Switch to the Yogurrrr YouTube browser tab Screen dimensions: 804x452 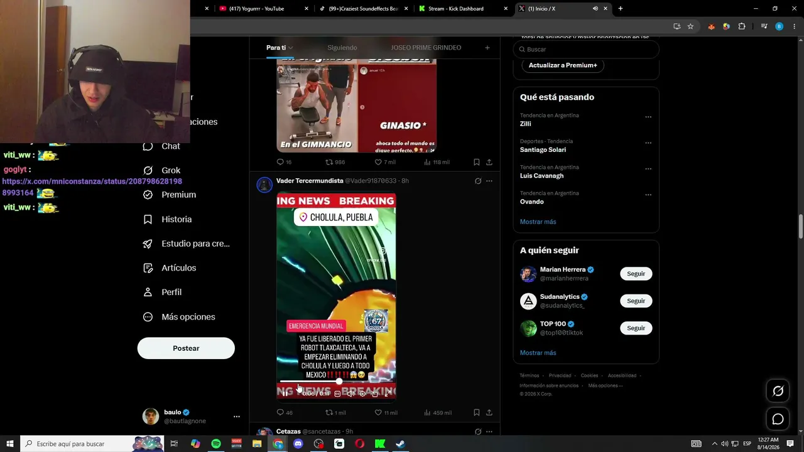click(x=264, y=9)
